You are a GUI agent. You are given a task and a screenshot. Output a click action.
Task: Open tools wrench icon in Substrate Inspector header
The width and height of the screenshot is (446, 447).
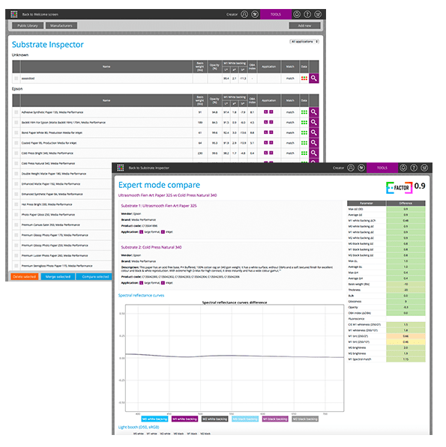point(255,14)
